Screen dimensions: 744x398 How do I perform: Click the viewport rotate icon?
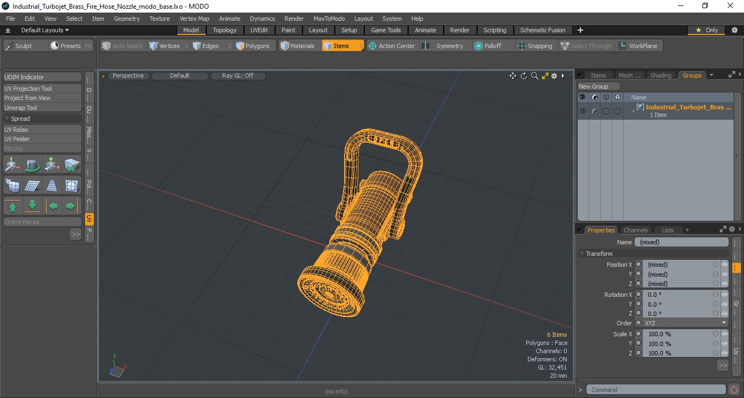coord(524,76)
